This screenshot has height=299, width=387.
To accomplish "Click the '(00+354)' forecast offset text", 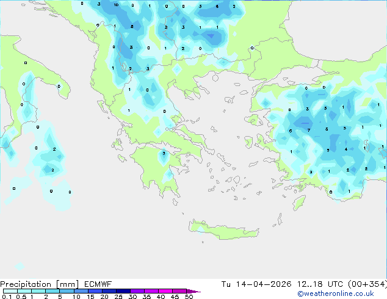I will coord(367,284).
